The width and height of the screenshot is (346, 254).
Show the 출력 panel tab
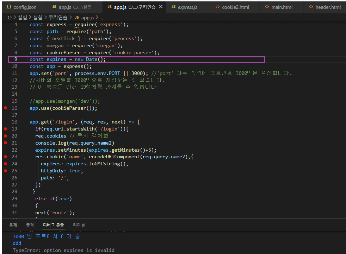tap(30, 225)
